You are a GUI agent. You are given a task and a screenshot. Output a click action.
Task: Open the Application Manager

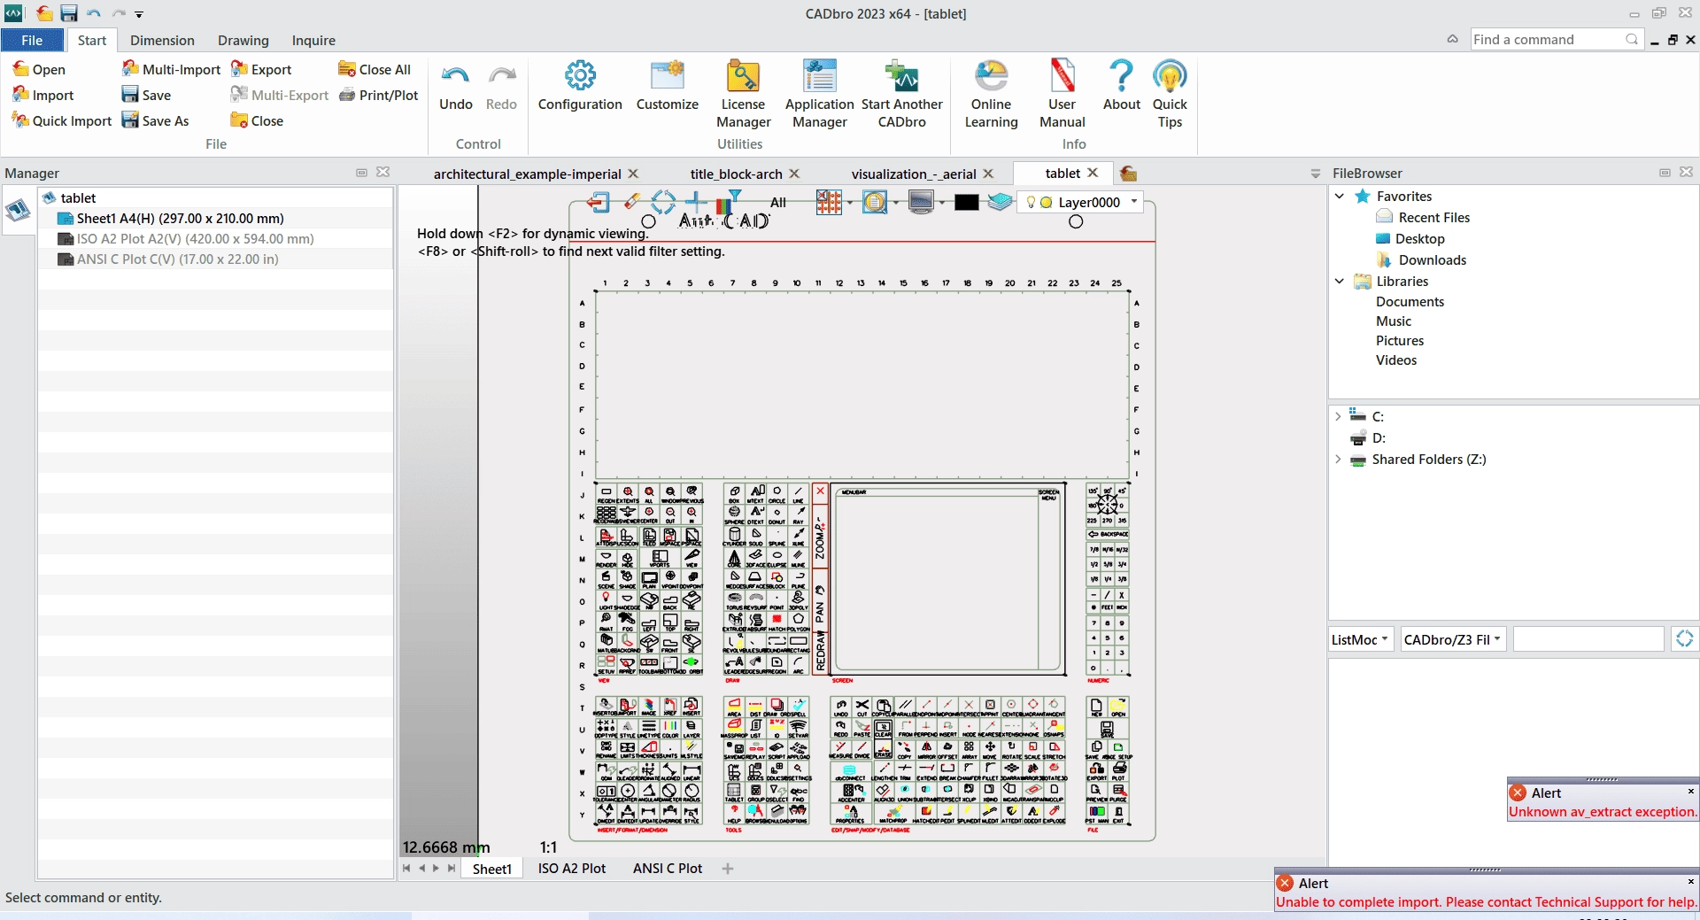[820, 95]
